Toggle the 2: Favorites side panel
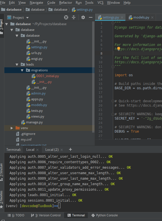162x221 pixels. [x=1, y=199]
